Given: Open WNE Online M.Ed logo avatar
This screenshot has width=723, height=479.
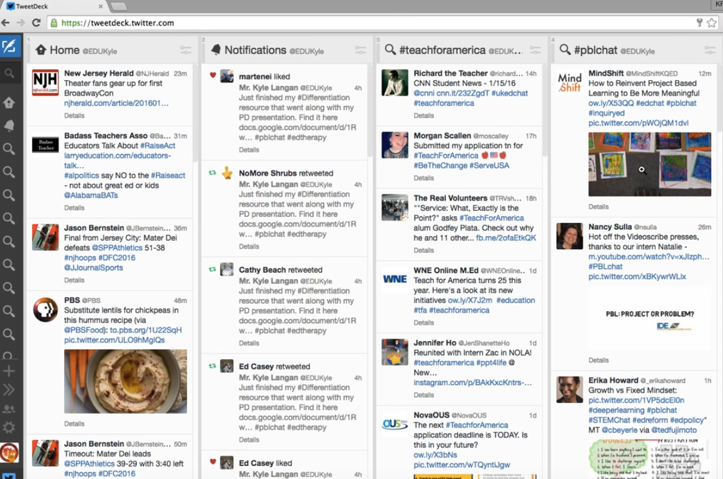Looking at the screenshot, I should (x=395, y=280).
